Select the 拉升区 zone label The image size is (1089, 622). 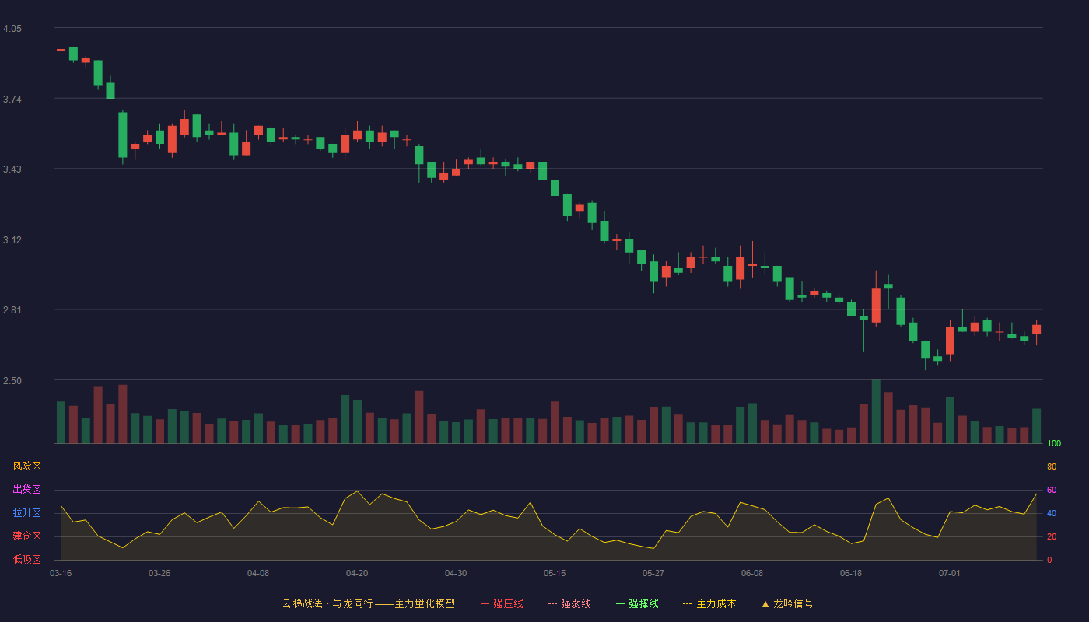tap(26, 513)
